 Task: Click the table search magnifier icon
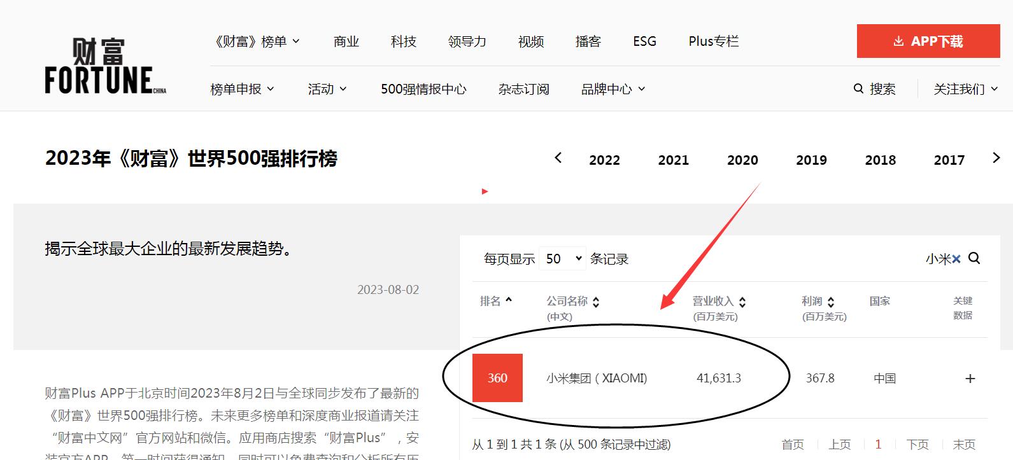[974, 258]
